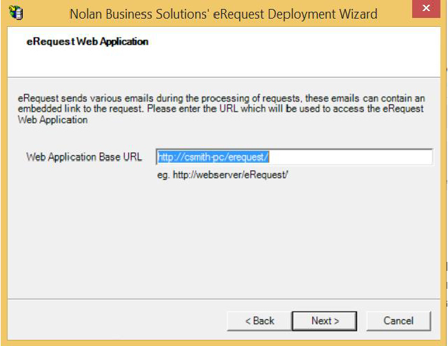Select the "Web Application Base URL" label
448x346 pixels.
pos(84,157)
